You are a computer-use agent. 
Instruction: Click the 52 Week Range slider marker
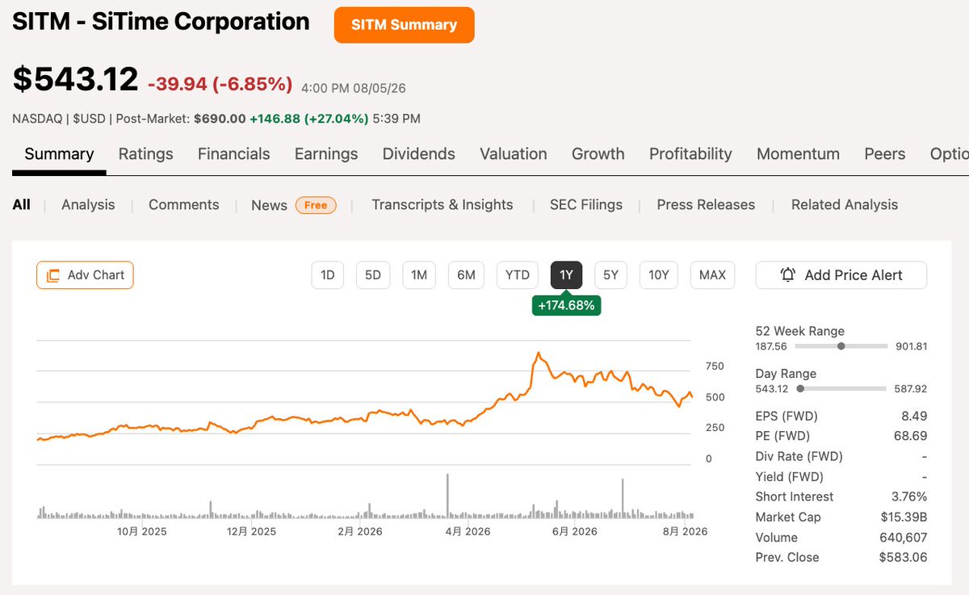841,346
